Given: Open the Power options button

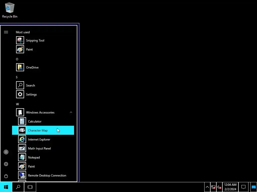Looking at the screenshot, I should click(x=6, y=176).
